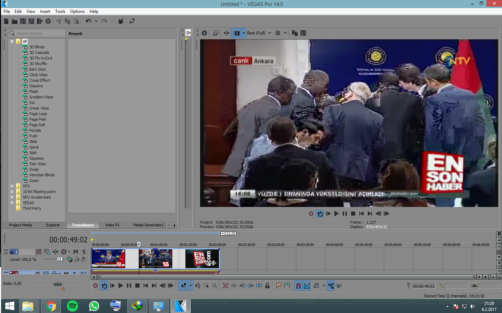Click the Cut scissors icon
The width and height of the screenshot is (502, 313).
[59, 21]
